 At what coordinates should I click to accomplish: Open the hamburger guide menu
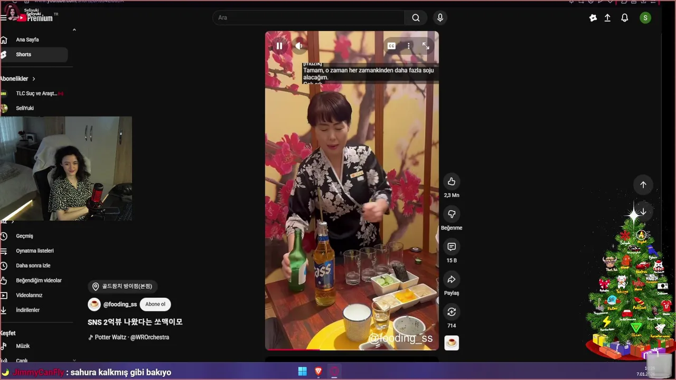tap(4, 17)
